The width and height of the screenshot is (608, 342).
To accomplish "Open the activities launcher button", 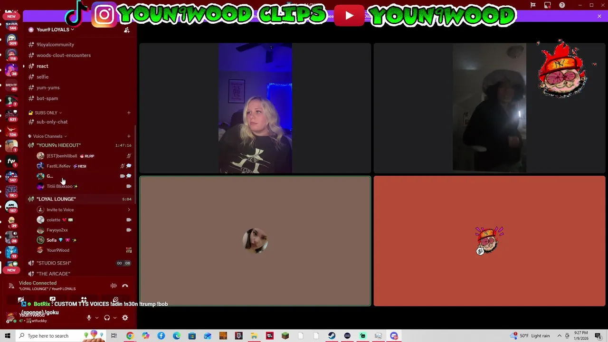I will coord(84,300).
